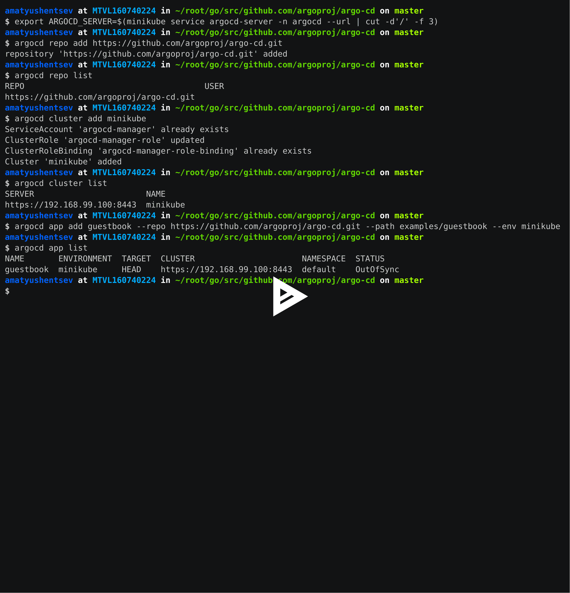Click the NAME header in cluster list
This screenshot has height=593, width=570.
pos(156,194)
